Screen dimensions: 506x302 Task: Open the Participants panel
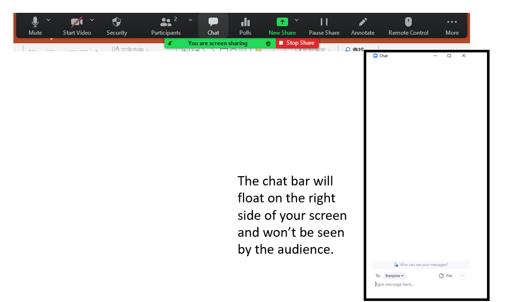165,25
